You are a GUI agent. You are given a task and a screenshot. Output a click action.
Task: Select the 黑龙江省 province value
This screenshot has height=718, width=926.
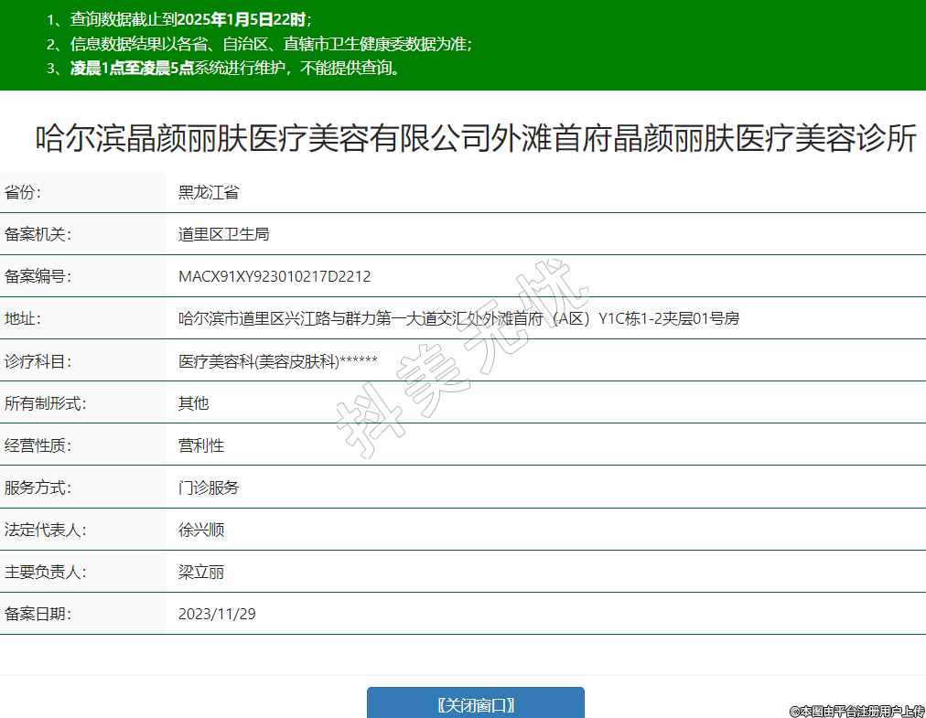click(x=209, y=192)
